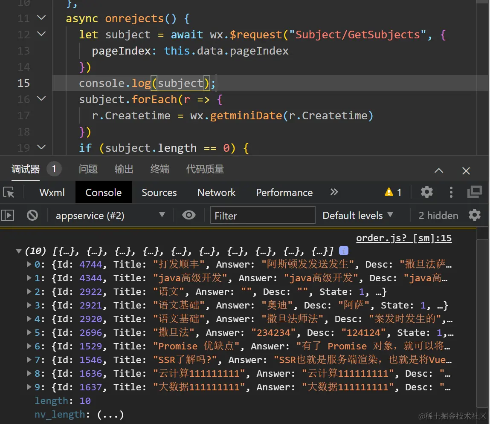The image size is (490, 424).
Task: Click the pageIndex: this.data.pageIndex line
Action: (190, 51)
